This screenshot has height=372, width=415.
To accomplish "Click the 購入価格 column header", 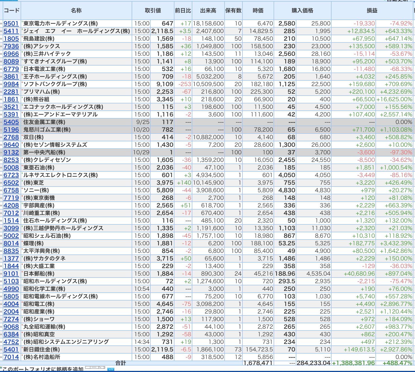I will pos(303,11).
